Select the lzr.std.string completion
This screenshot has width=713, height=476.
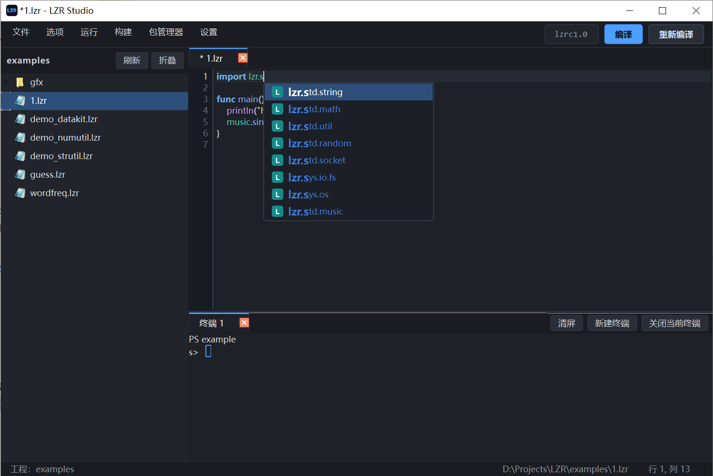coord(349,92)
